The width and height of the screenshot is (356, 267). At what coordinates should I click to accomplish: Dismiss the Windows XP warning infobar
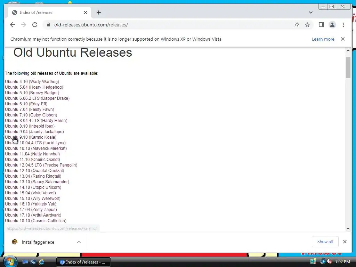pyautogui.click(x=342, y=39)
